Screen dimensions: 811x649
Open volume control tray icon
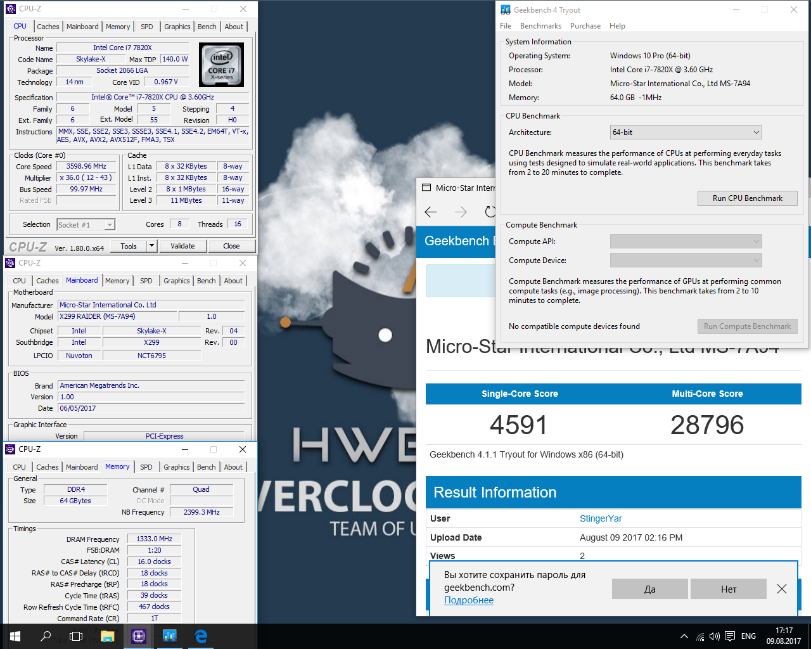coord(715,636)
